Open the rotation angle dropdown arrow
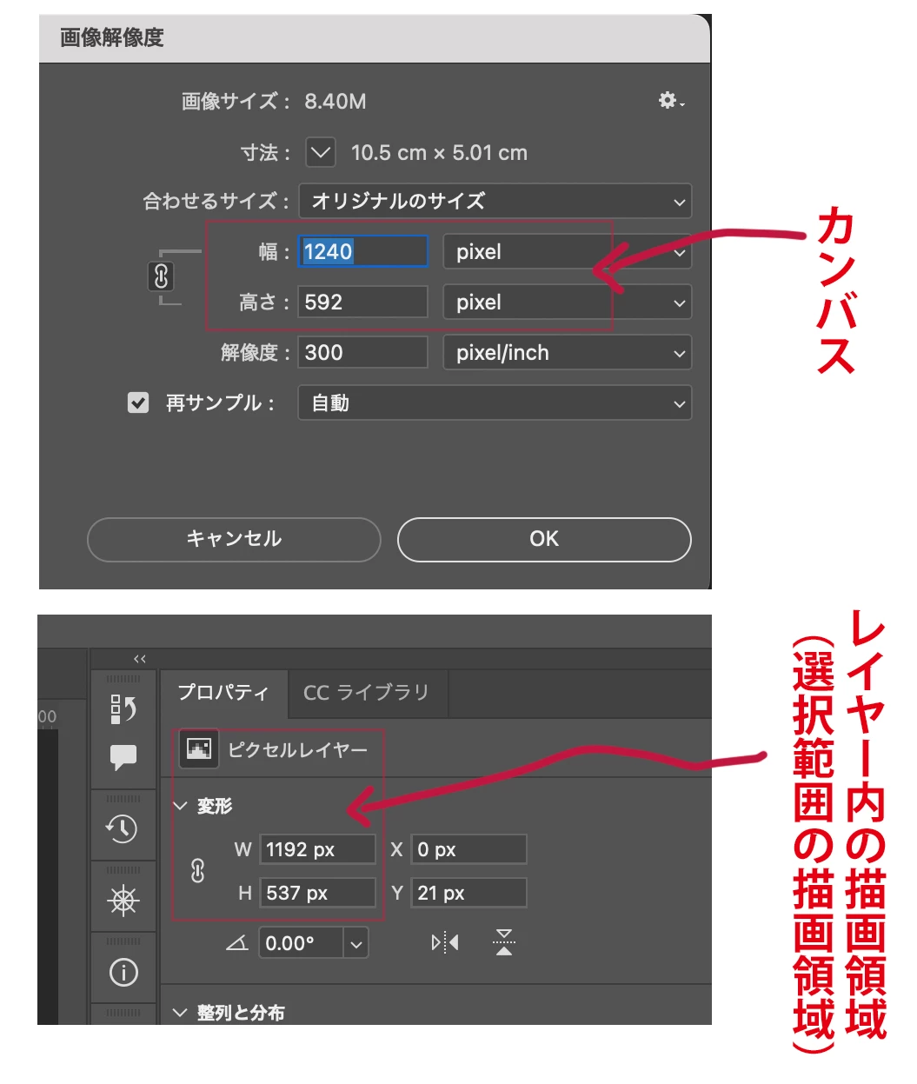 pos(356,944)
